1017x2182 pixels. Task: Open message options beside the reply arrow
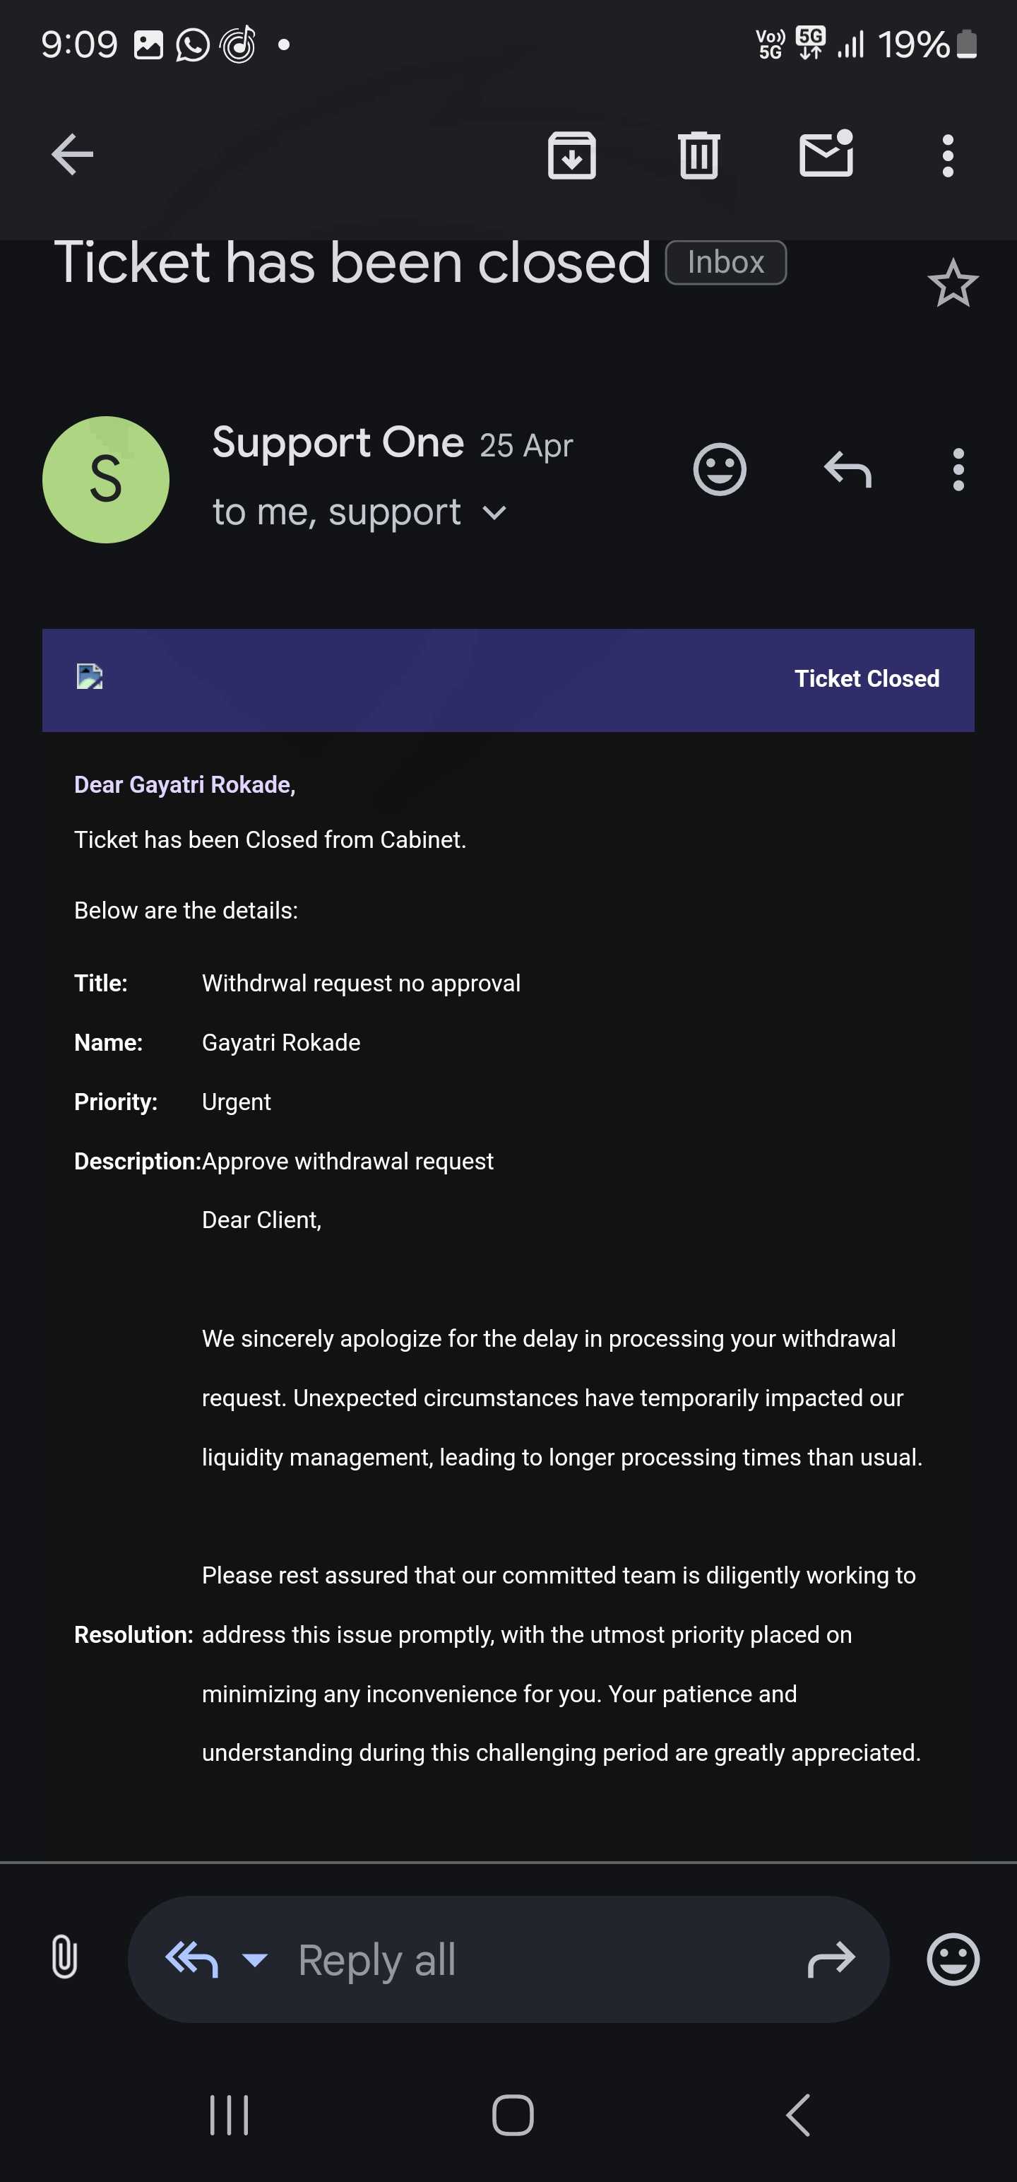click(958, 469)
